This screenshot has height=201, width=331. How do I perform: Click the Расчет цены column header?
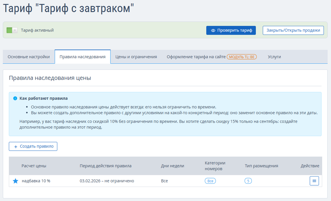tap(34, 166)
